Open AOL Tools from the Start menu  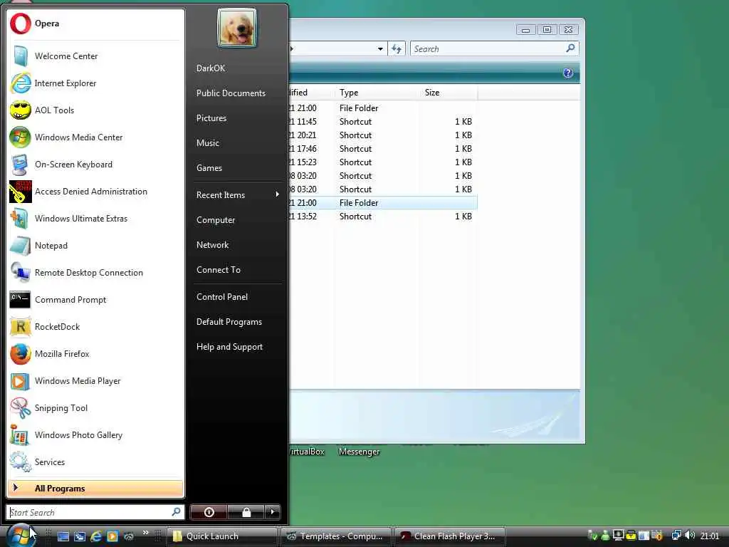[95, 110]
